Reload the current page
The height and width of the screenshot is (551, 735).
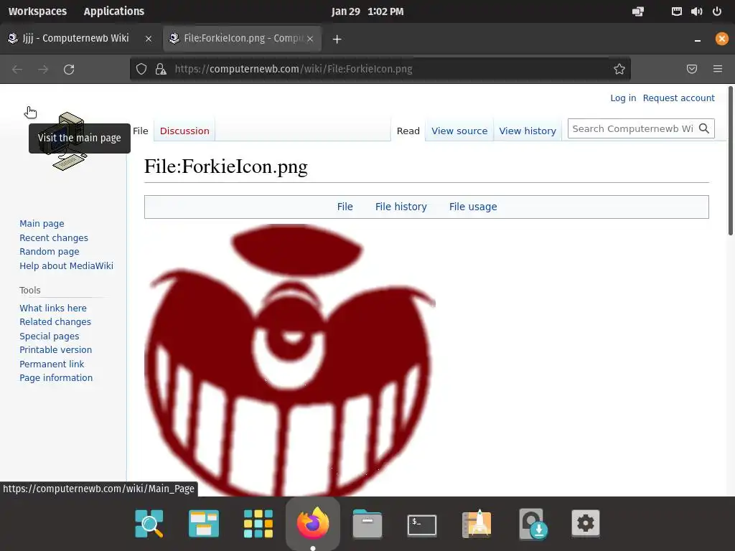pyautogui.click(x=69, y=70)
